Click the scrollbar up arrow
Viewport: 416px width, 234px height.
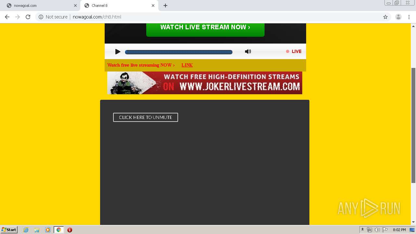[x=413, y=26]
